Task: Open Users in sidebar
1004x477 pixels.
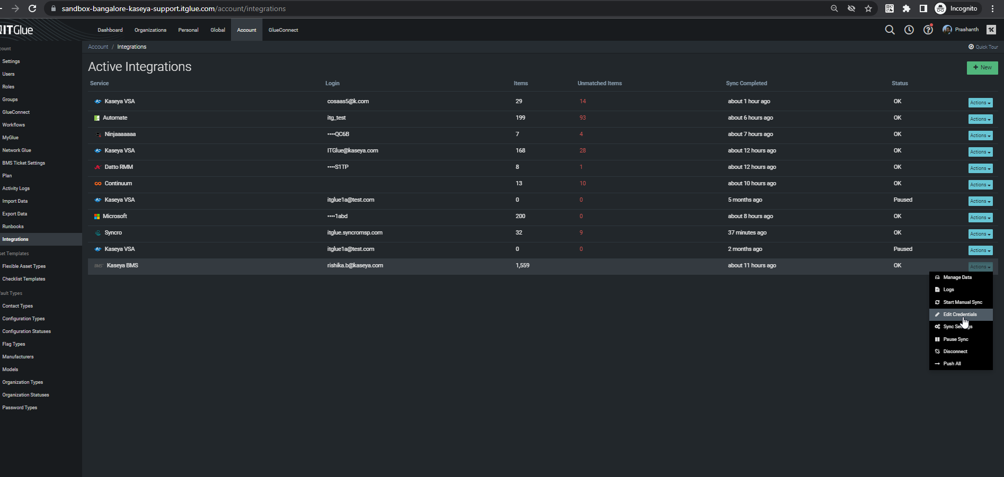Action: [8, 74]
